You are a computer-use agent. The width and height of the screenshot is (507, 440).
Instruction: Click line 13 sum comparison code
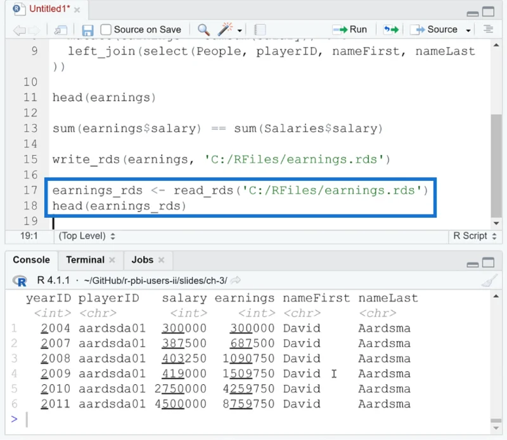(x=217, y=129)
